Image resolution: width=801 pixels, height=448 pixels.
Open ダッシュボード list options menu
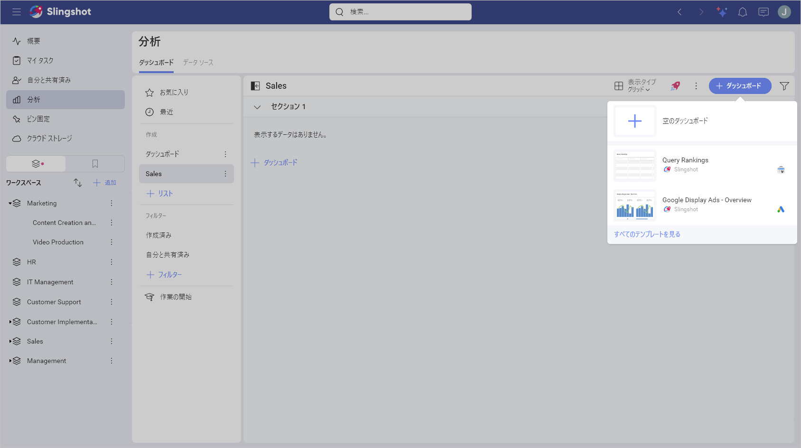[225, 154]
